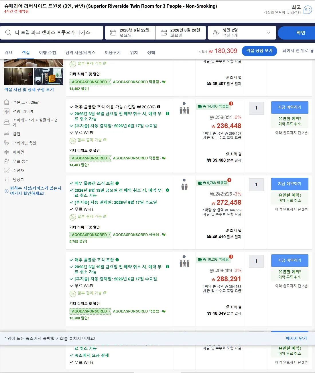The width and height of the screenshot is (315, 373).
Task: Click three-person occupancy icon in 236,448 offer
Action: coord(184,110)
